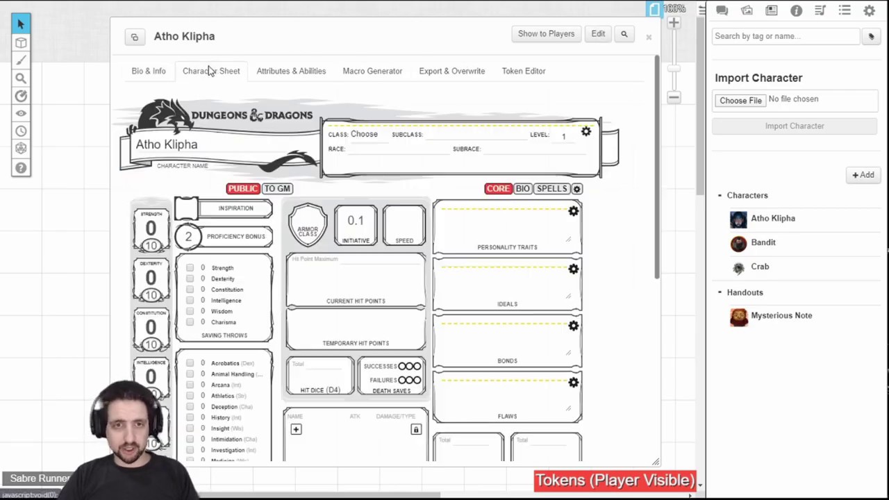Open Token Editor tab

tap(524, 71)
